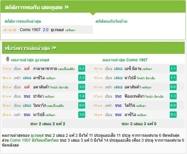Click the 0-0 score in Como's อตาลันต้า row
The width and height of the screenshot is (187, 154).
173,87
